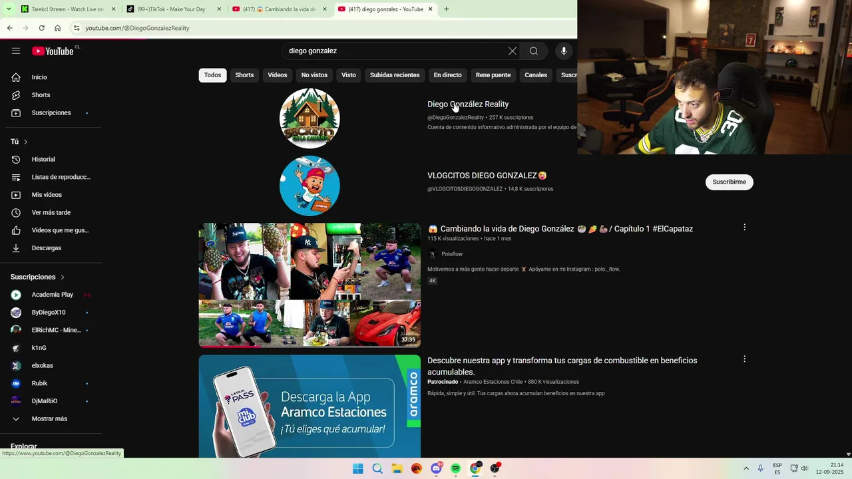Open File Explorer from the taskbar

(x=397, y=468)
